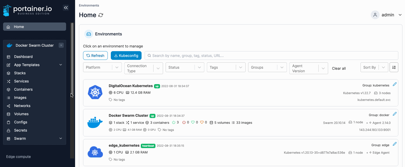This screenshot has width=405, height=167.
Task: Click Clear all filters
Action: coord(339,68)
